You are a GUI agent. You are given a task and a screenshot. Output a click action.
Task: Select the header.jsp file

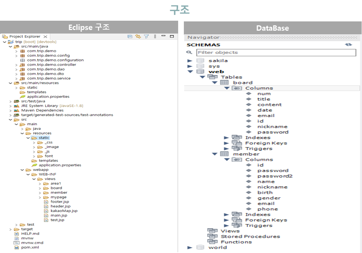tap(60, 207)
